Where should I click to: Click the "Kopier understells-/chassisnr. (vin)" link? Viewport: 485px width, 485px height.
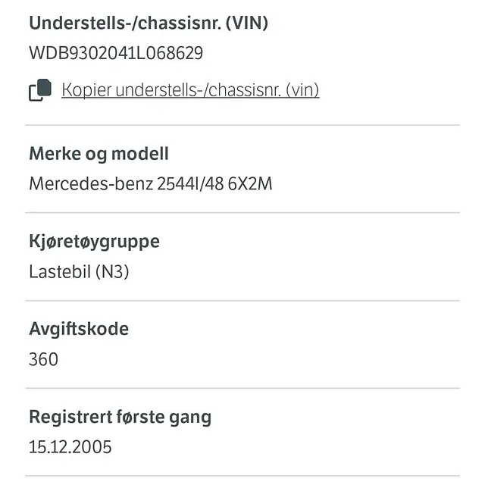pyautogui.click(x=190, y=90)
